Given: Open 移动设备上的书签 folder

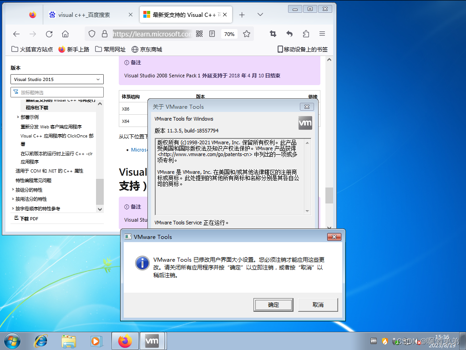Looking at the screenshot, I should (x=303, y=49).
